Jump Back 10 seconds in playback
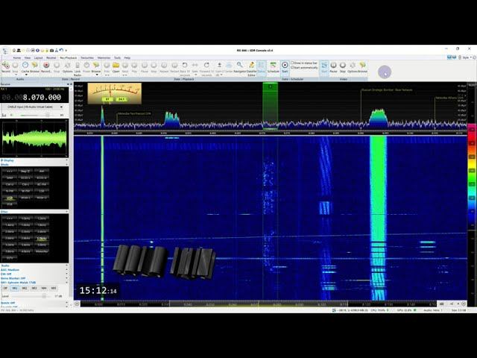 coord(185,69)
